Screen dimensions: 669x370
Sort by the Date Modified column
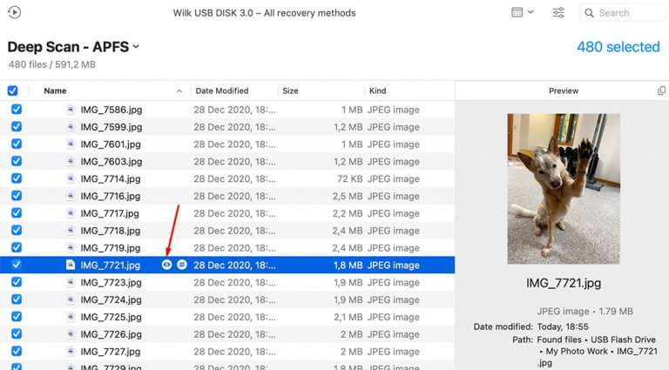click(x=222, y=91)
